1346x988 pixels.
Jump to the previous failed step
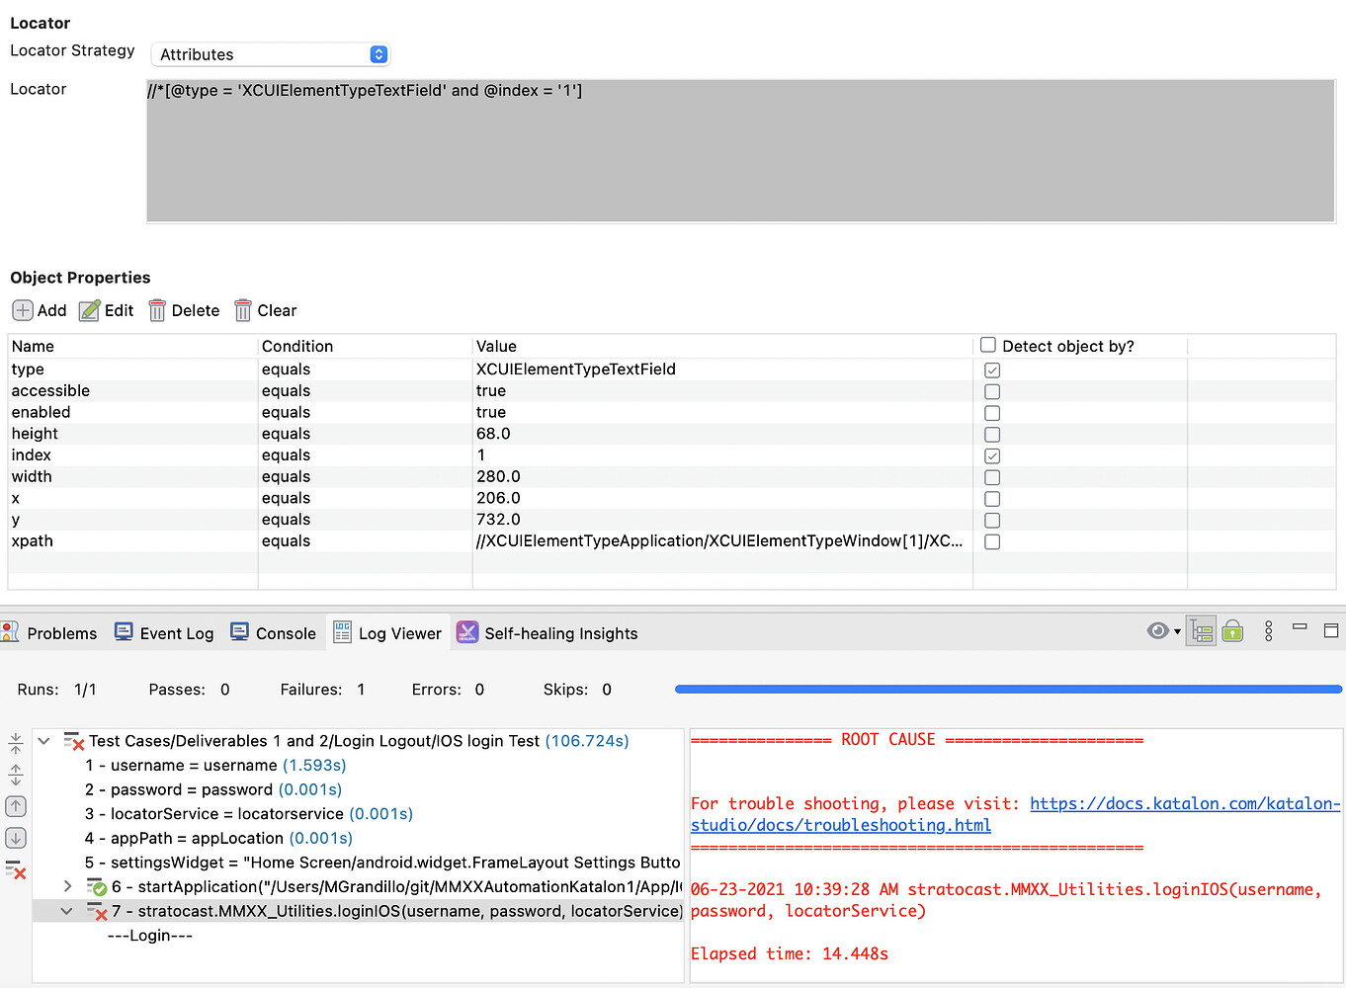click(15, 806)
